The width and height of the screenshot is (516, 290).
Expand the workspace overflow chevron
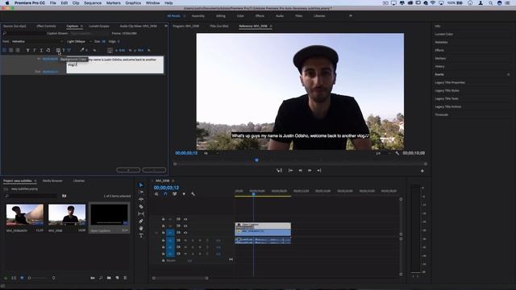click(351, 16)
